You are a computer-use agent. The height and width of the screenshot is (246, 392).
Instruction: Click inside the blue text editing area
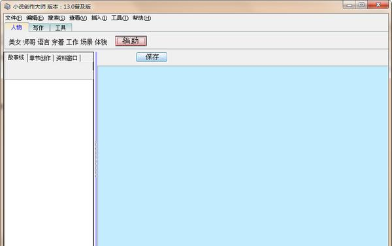[242, 156]
